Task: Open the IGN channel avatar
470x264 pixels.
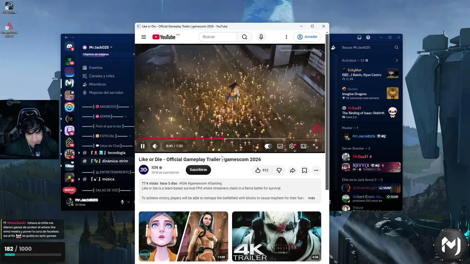Action: pyautogui.click(x=144, y=169)
